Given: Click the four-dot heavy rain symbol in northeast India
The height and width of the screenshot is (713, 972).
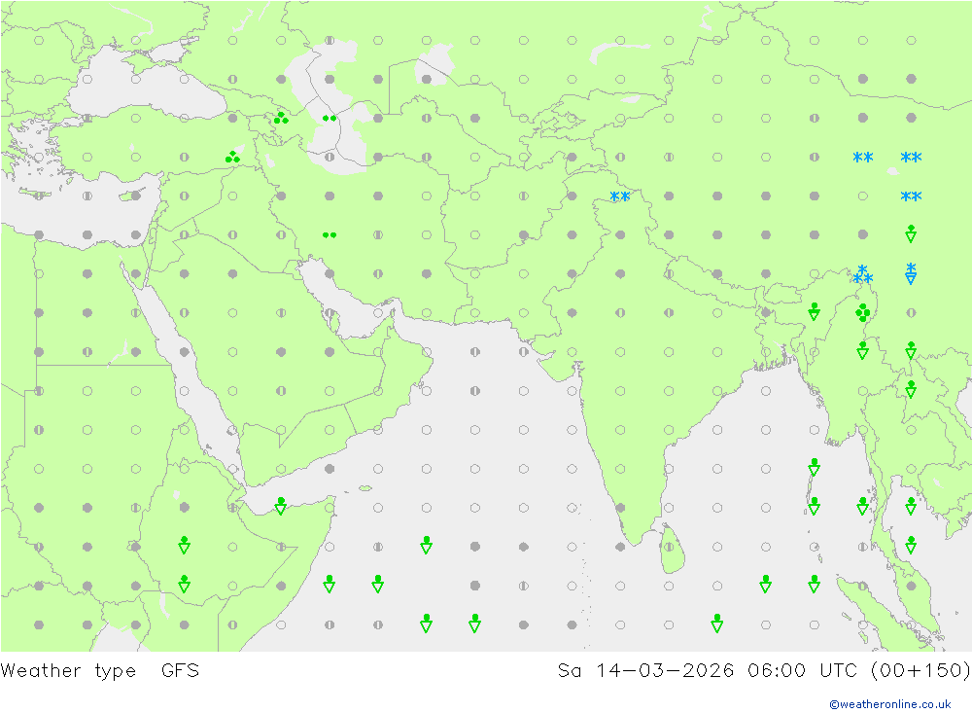Looking at the screenshot, I should (x=862, y=313).
